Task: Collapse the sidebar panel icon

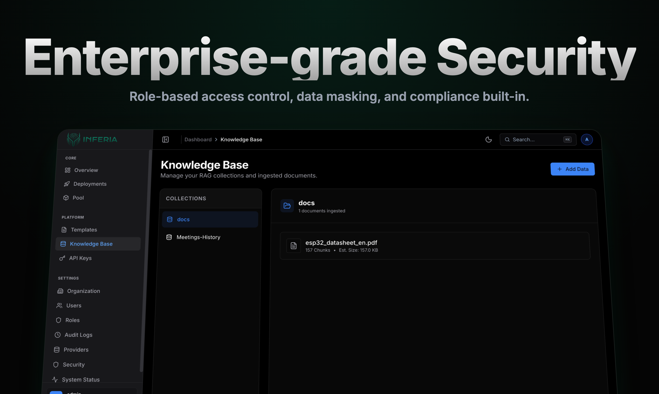Action: [x=165, y=139]
